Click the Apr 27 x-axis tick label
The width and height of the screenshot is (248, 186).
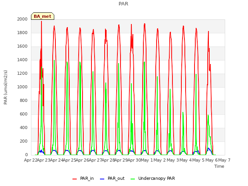tap(95, 160)
